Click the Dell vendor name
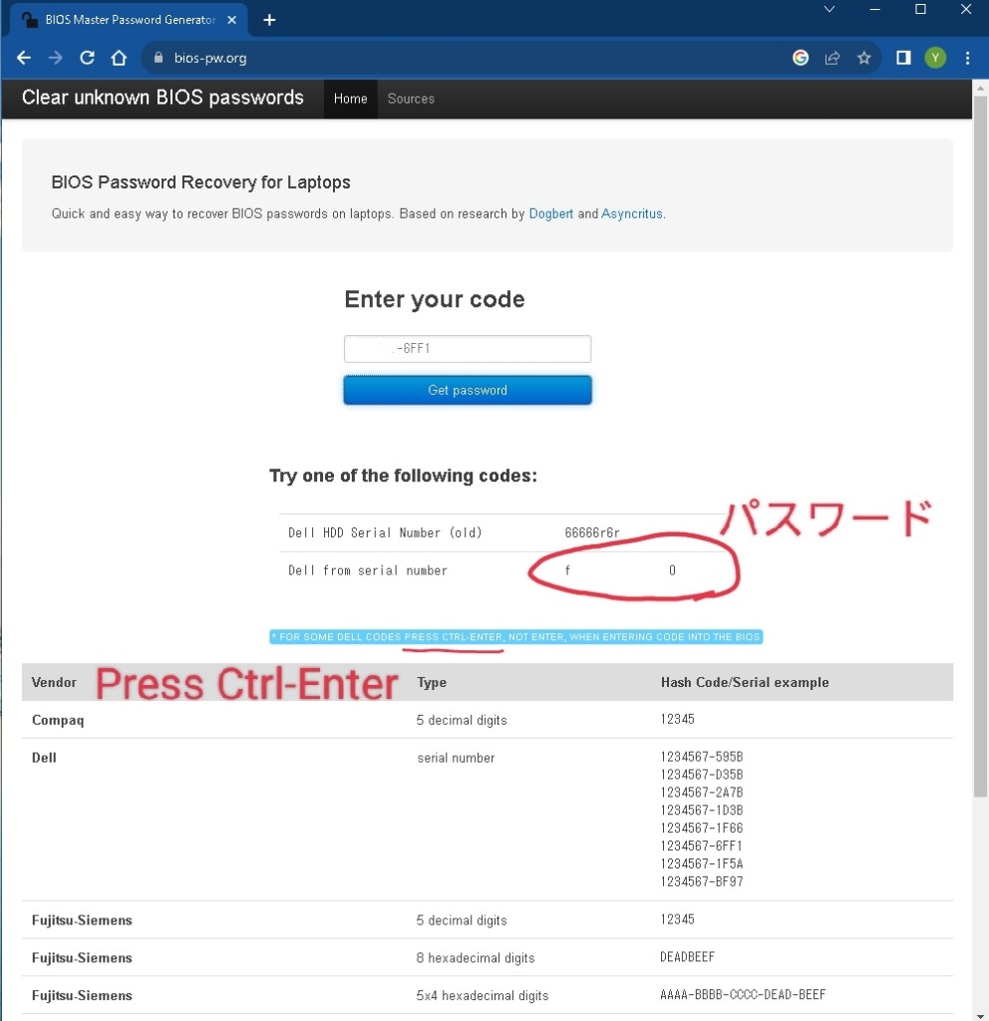989x1021 pixels. tap(44, 758)
